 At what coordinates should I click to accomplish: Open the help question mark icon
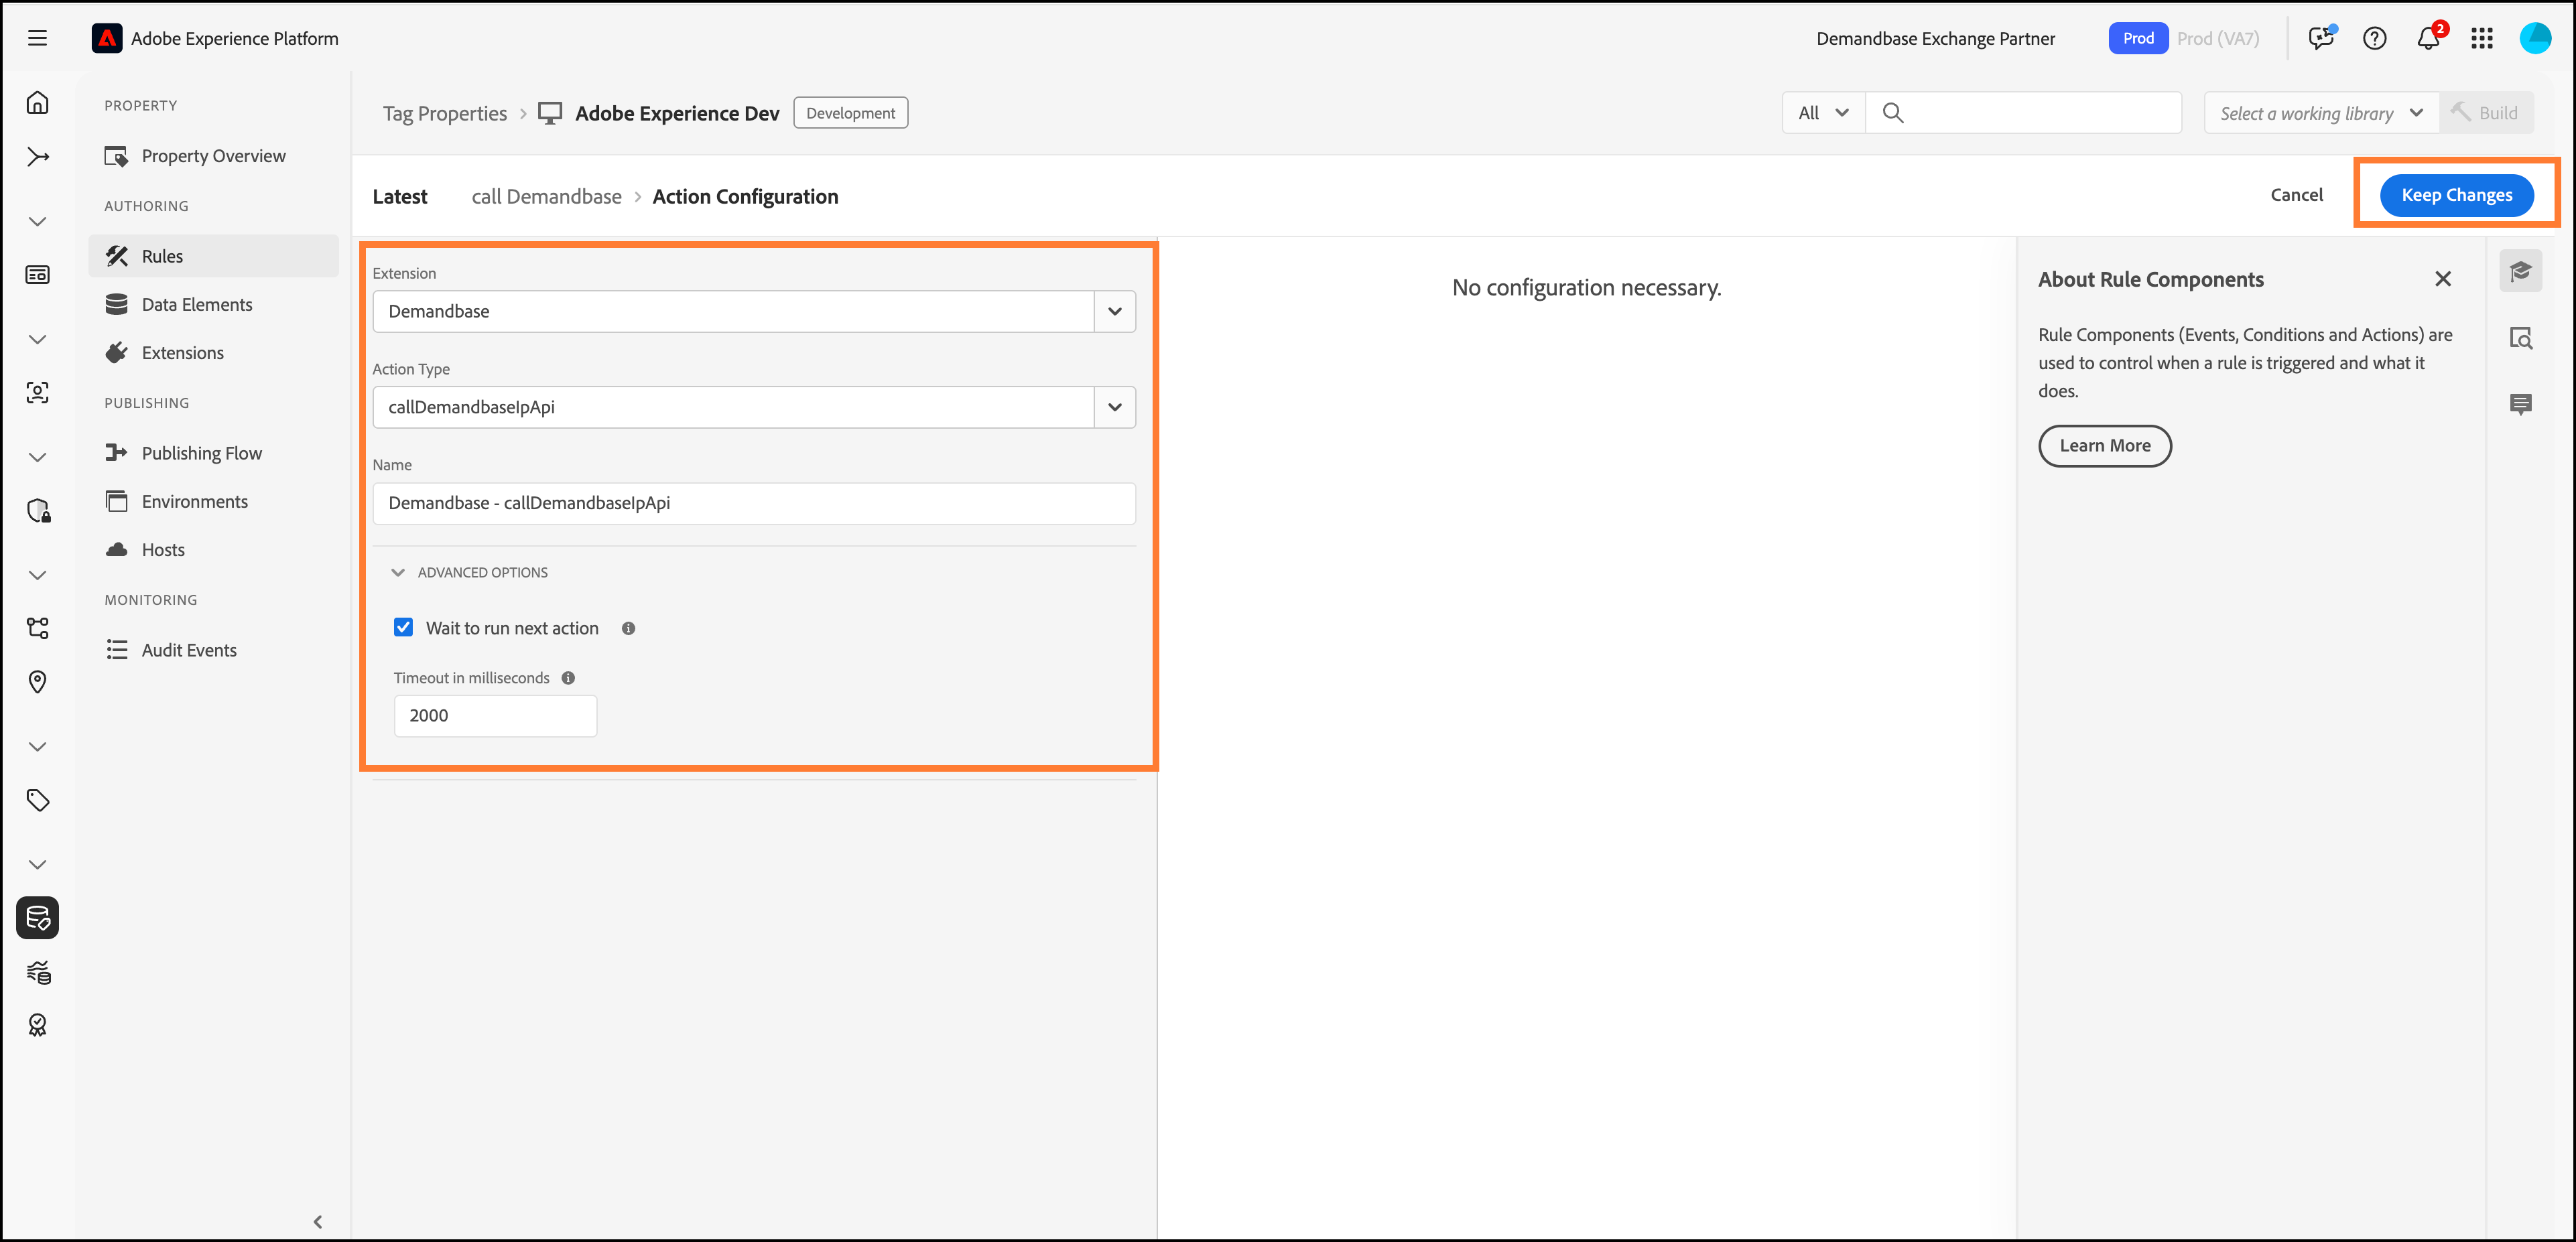[2374, 38]
